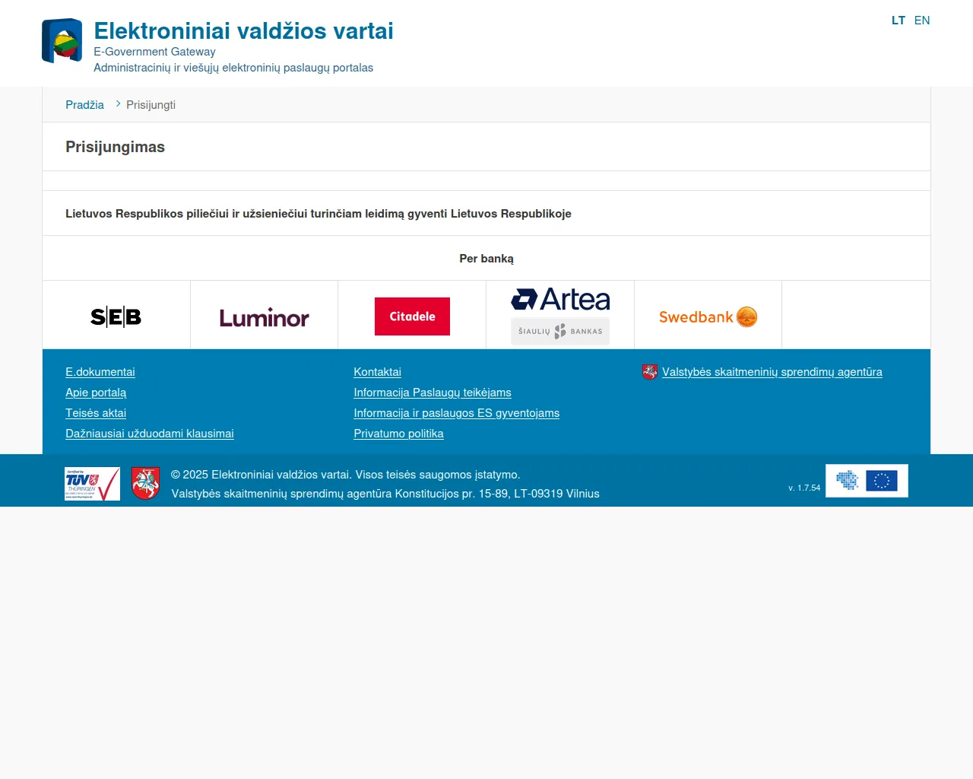Click the Administracinių ir viešųjų elektroninių paslaugų portalas tagline
Viewport: 973px width, 779px height.
[x=233, y=68]
